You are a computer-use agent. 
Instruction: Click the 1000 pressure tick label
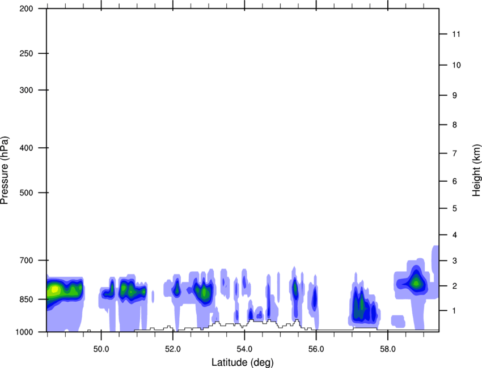[24, 332]
